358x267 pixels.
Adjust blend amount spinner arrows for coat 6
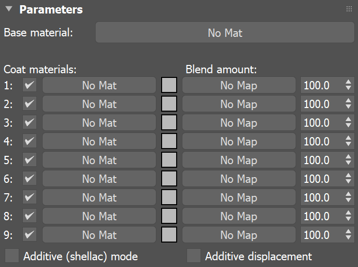click(x=349, y=179)
